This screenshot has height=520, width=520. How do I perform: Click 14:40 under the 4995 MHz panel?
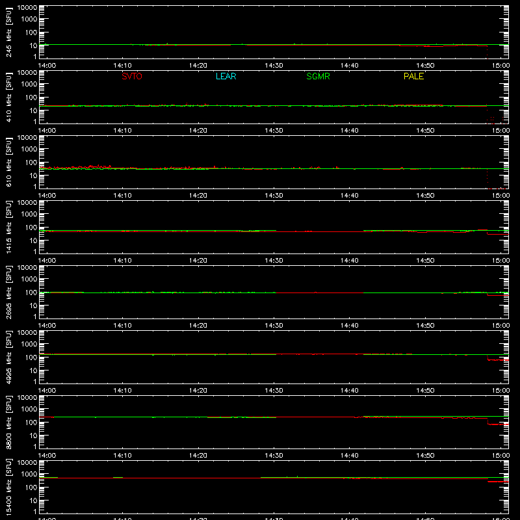click(x=350, y=391)
